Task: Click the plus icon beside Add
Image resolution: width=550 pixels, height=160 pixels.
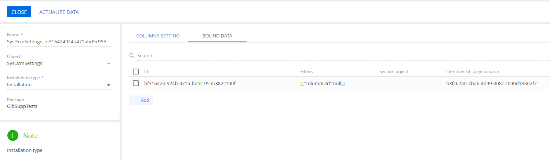Action: point(136,100)
